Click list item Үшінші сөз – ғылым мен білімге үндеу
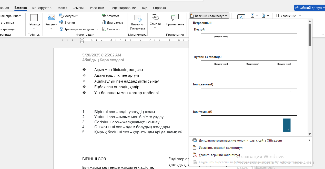The image size is (325, 169). click(x=129, y=117)
